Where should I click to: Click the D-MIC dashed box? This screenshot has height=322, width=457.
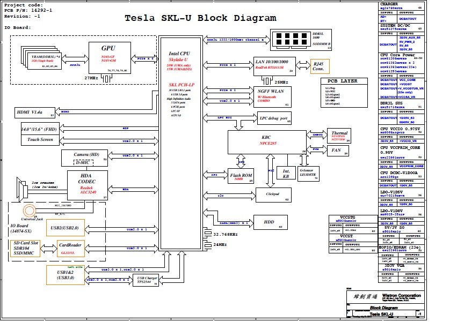tap(83, 162)
